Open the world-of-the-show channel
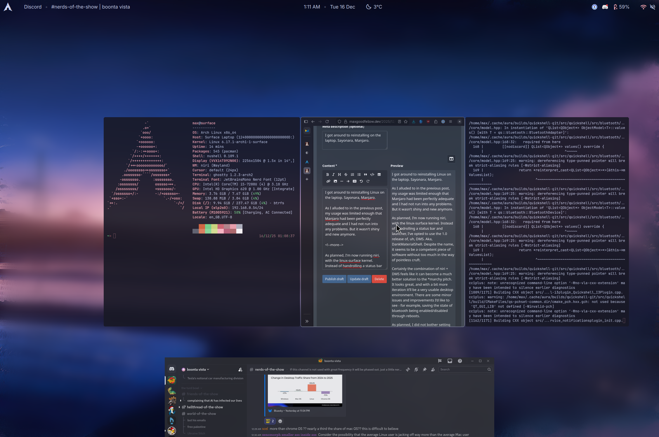This screenshot has width=659, height=437. (x=202, y=414)
